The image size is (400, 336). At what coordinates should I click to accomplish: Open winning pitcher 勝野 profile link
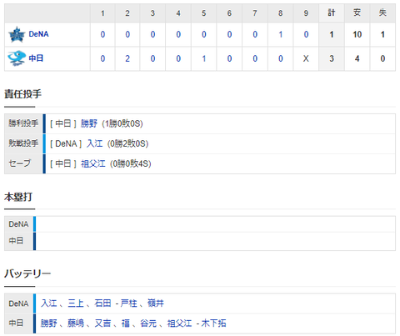point(89,123)
